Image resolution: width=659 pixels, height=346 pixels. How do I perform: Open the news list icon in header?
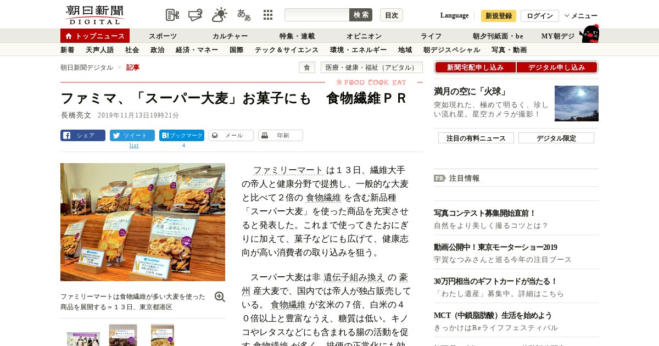pyautogui.click(x=172, y=15)
